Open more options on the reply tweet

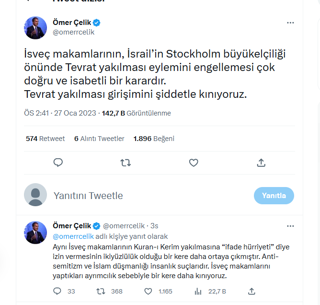pyautogui.click(x=290, y=226)
